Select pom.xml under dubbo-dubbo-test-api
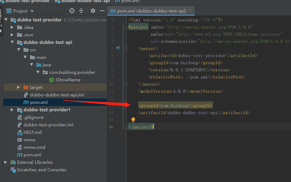The width and height of the screenshot is (291, 182). click(x=38, y=102)
